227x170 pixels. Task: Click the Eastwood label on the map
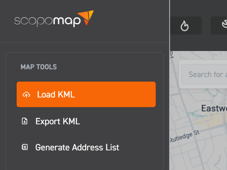click(214, 109)
